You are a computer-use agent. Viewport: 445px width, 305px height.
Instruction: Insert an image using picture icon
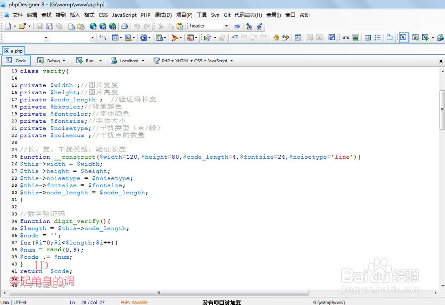tap(356, 37)
